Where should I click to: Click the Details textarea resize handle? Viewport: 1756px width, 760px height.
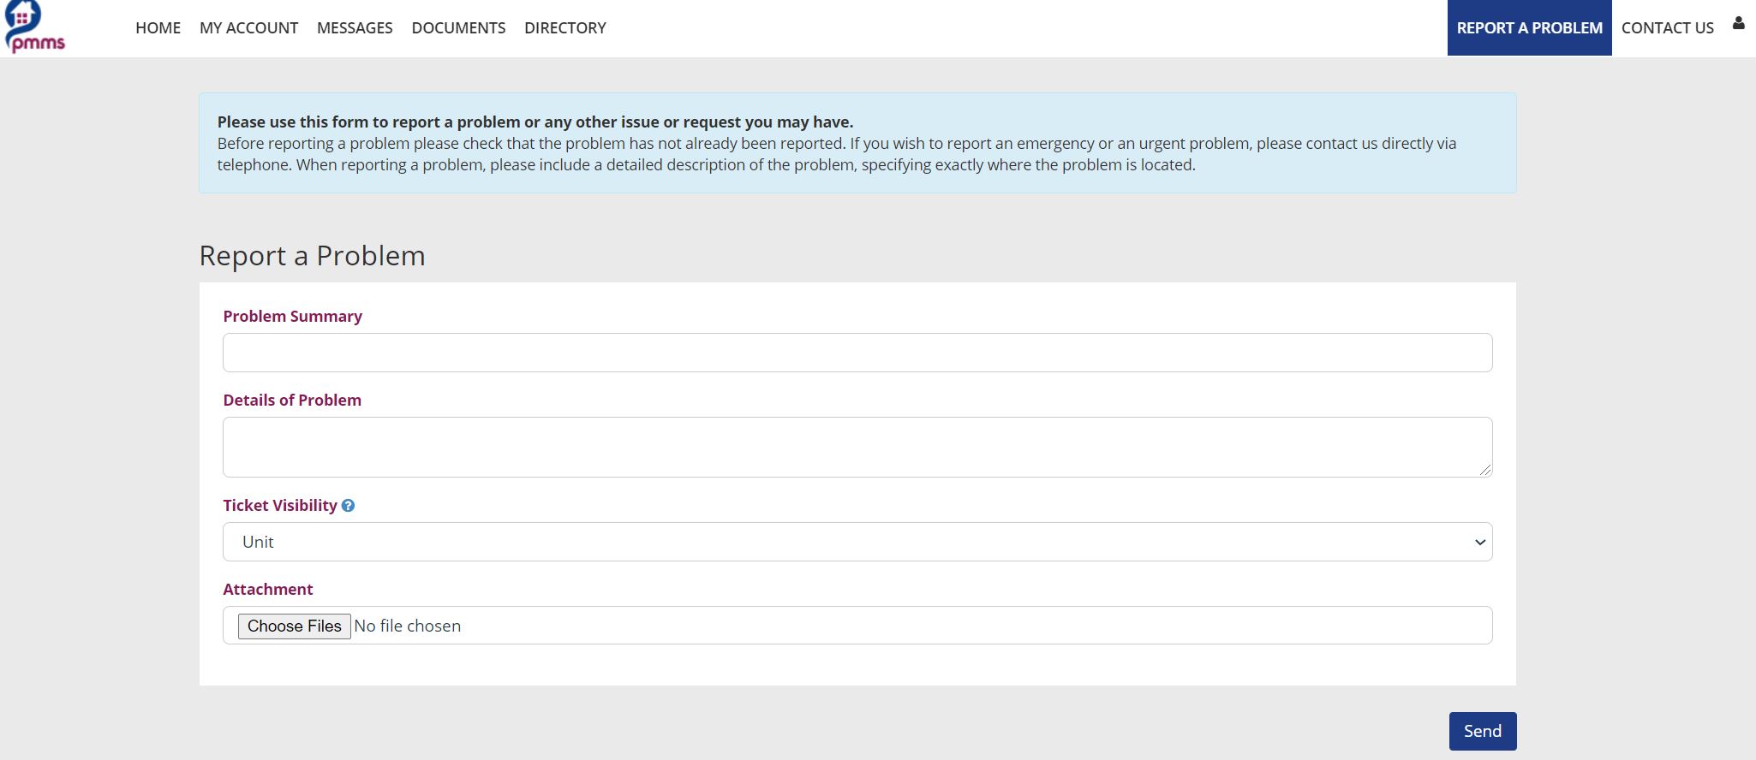coord(1485,470)
